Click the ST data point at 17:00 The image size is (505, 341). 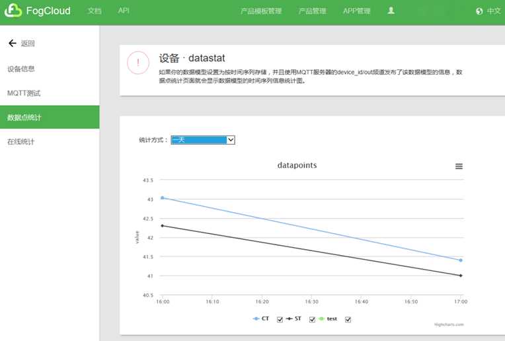(461, 276)
